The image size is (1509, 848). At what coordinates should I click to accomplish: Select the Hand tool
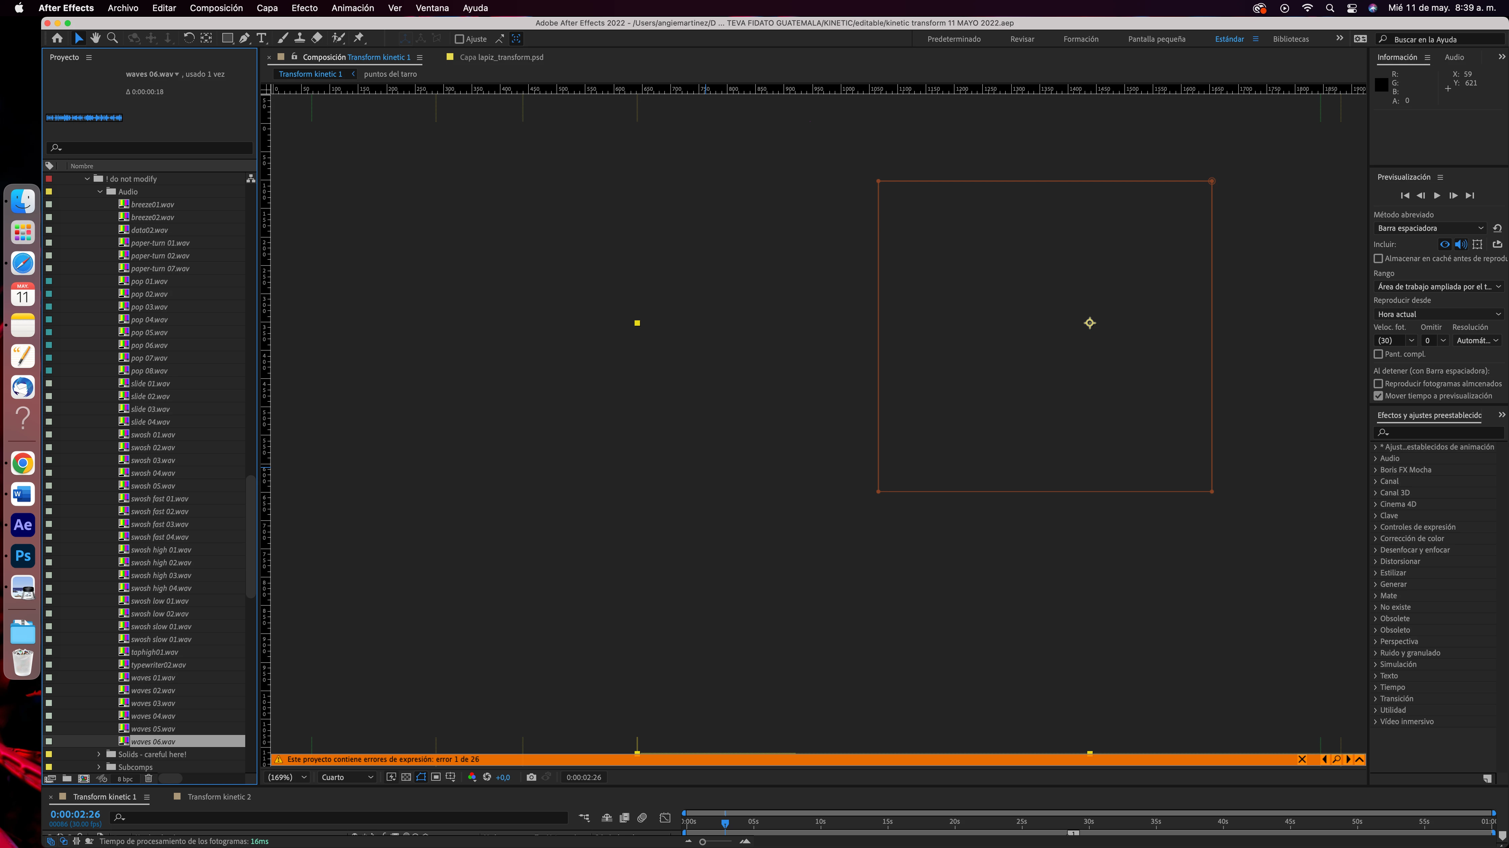(95, 39)
